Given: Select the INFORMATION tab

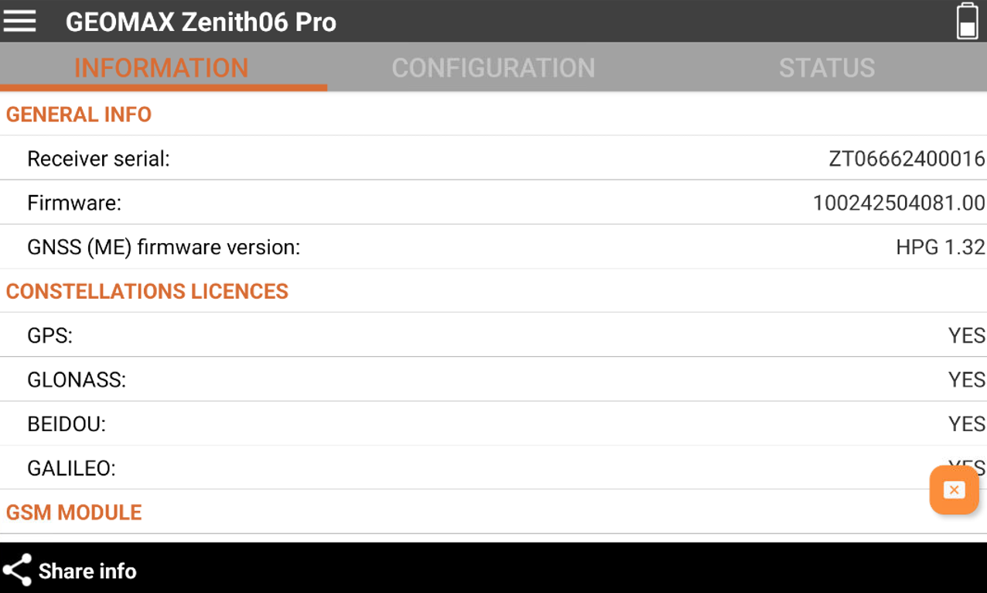Looking at the screenshot, I should (x=162, y=68).
